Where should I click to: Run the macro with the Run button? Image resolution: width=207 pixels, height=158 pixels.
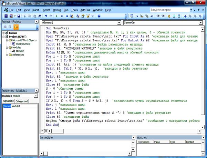(56, 16)
